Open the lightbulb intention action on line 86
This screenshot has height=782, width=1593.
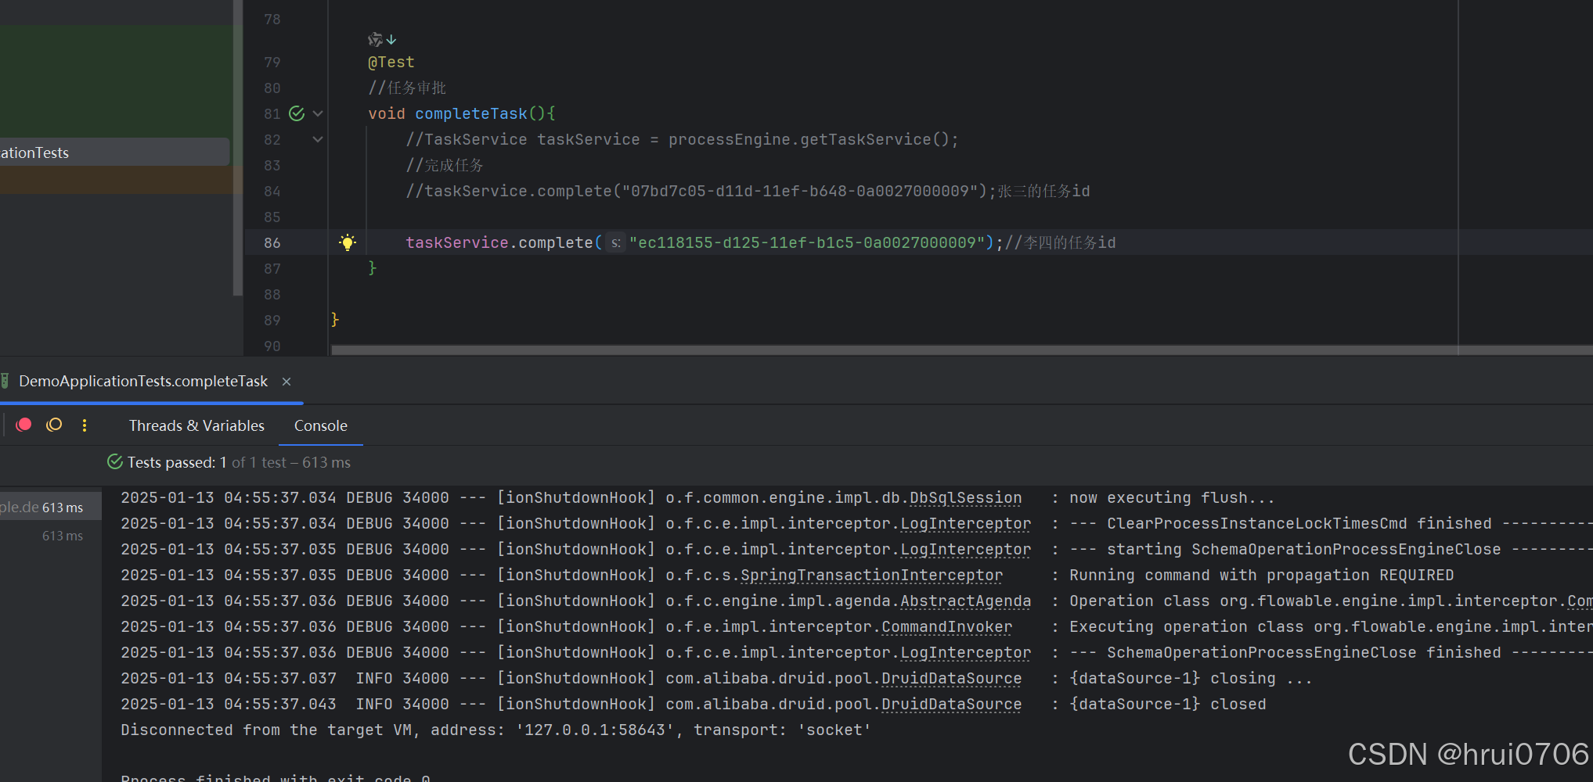coord(347,242)
